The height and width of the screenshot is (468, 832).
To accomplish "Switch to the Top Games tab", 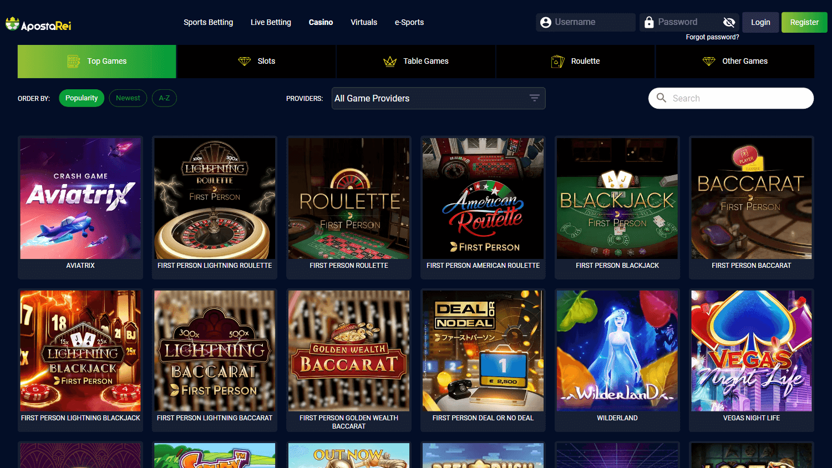I will (x=97, y=61).
